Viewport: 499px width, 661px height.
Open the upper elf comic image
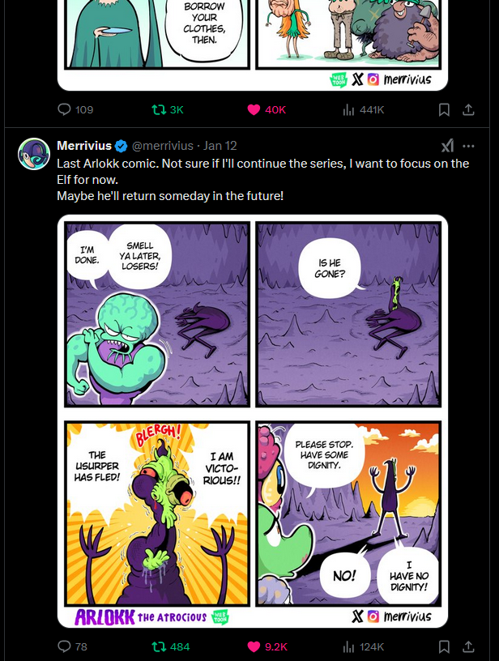253,45
